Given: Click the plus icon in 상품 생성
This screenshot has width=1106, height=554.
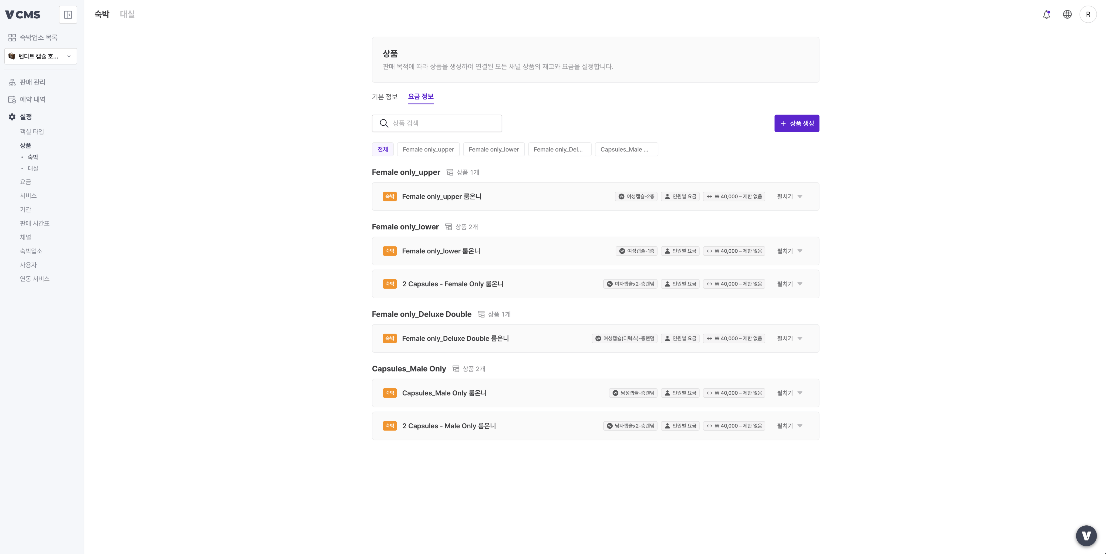Looking at the screenshot, I should tap(783, 123).
